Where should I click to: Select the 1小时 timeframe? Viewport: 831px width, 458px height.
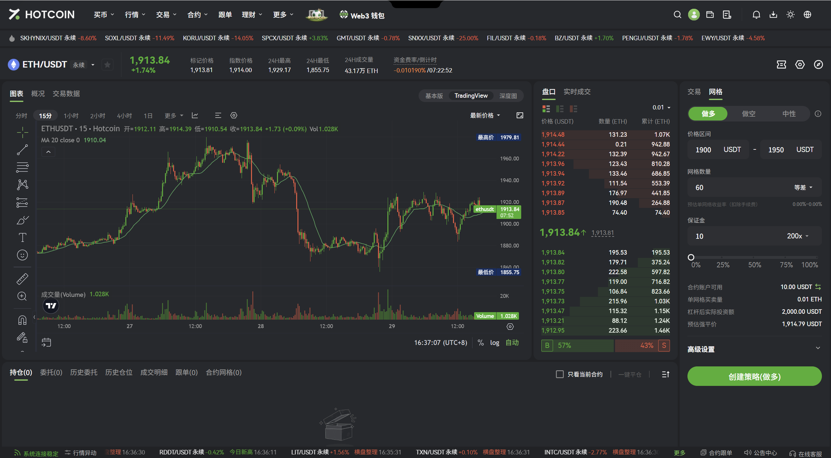point(71,116)
